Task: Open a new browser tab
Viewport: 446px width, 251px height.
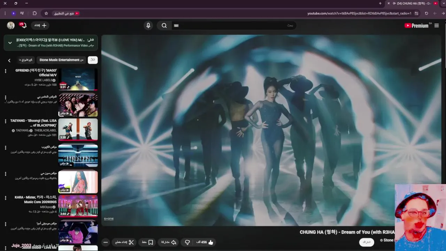Action: (380, 3)
